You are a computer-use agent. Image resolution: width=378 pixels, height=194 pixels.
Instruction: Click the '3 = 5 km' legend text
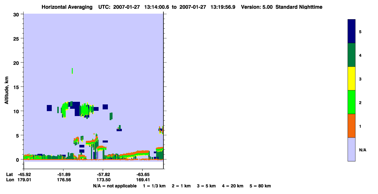[x=206, y=186]
